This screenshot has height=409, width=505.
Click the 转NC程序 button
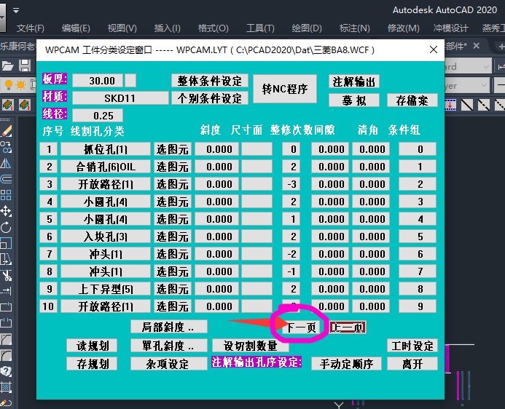pyautogui.click(x=285, y=89)
